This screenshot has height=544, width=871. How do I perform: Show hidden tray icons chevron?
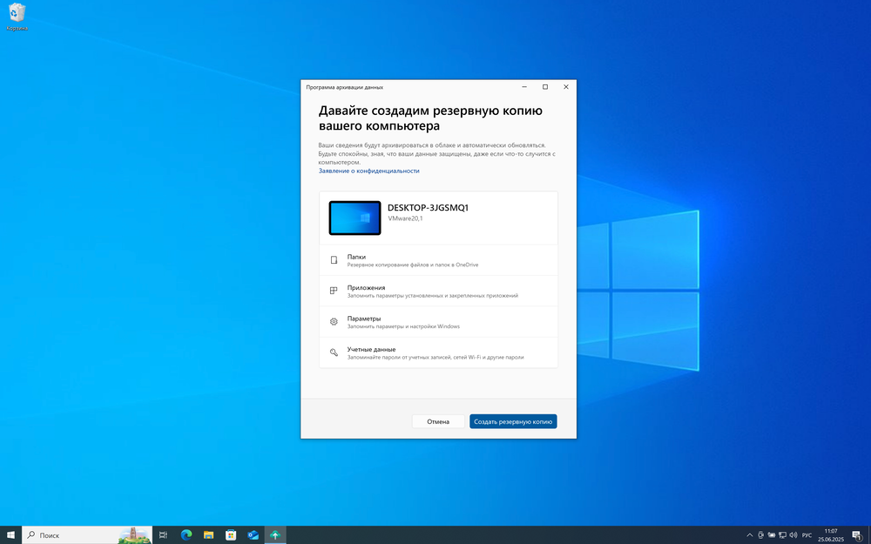(x=749, y=535)
